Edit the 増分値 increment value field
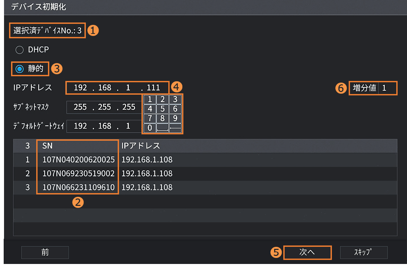This screenshot has height=269, width=407. pos(388,88)
